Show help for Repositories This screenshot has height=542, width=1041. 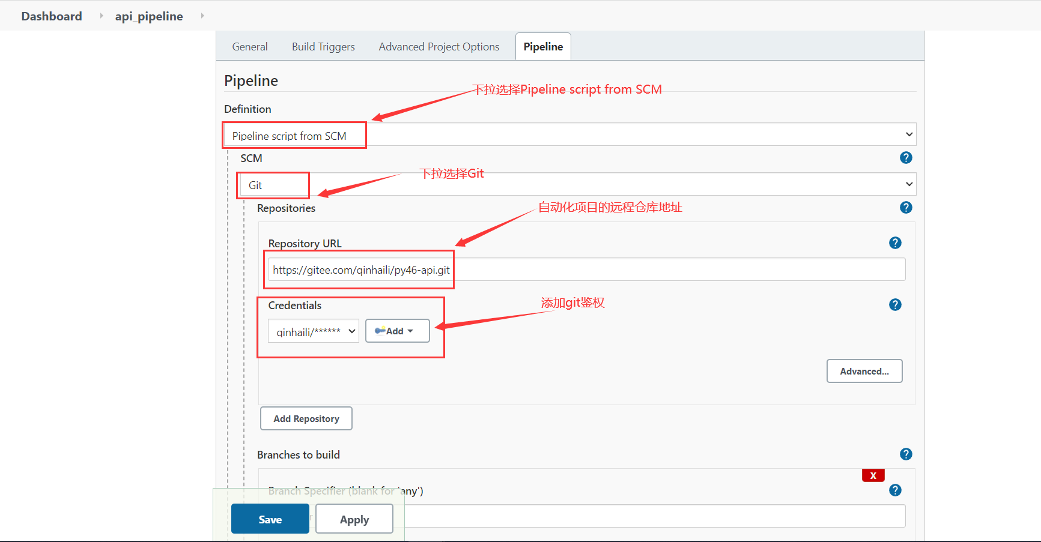click(x=906, y=208)
